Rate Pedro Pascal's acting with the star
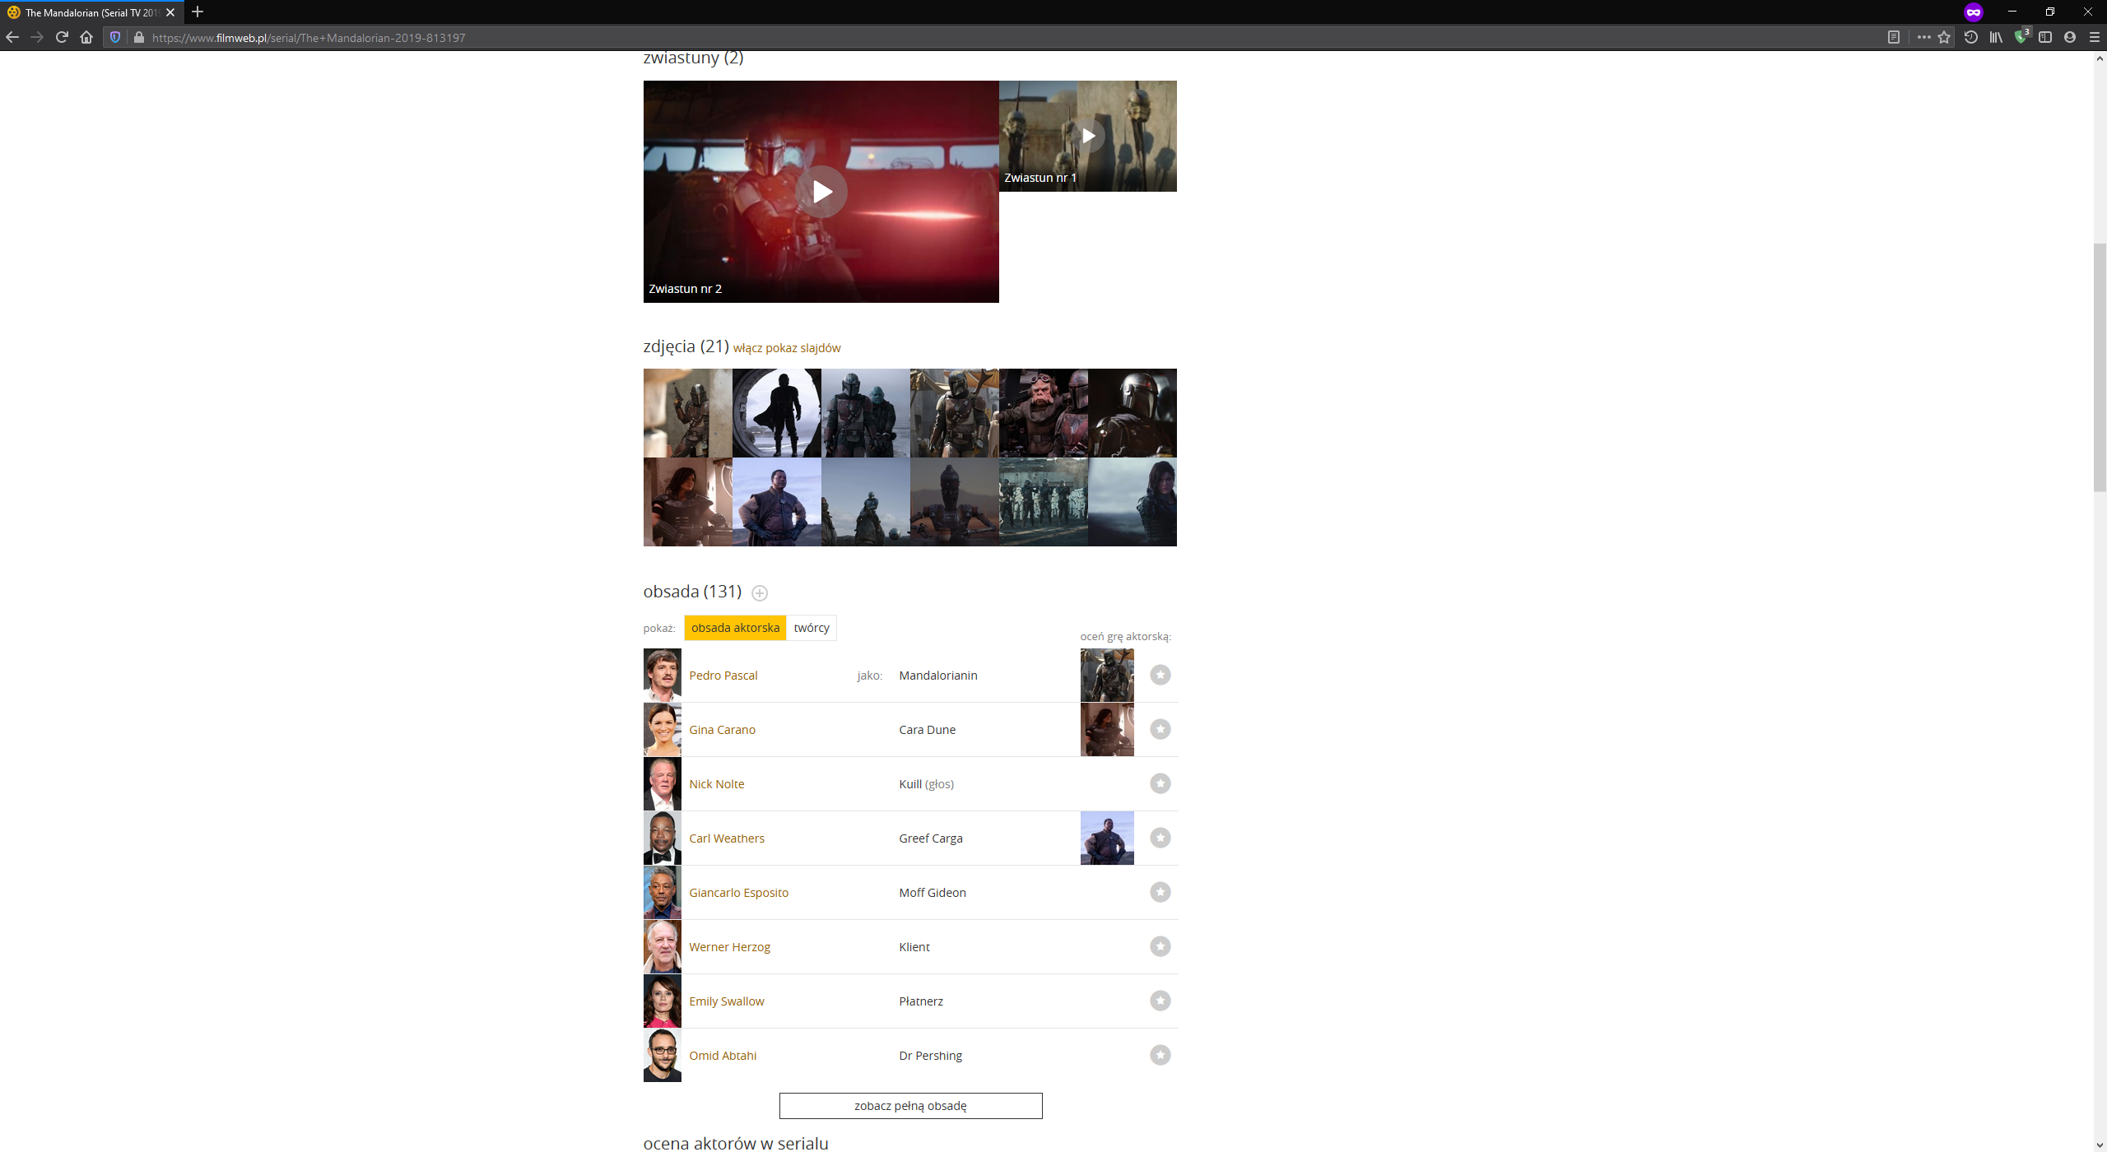 click(1160, 675)
